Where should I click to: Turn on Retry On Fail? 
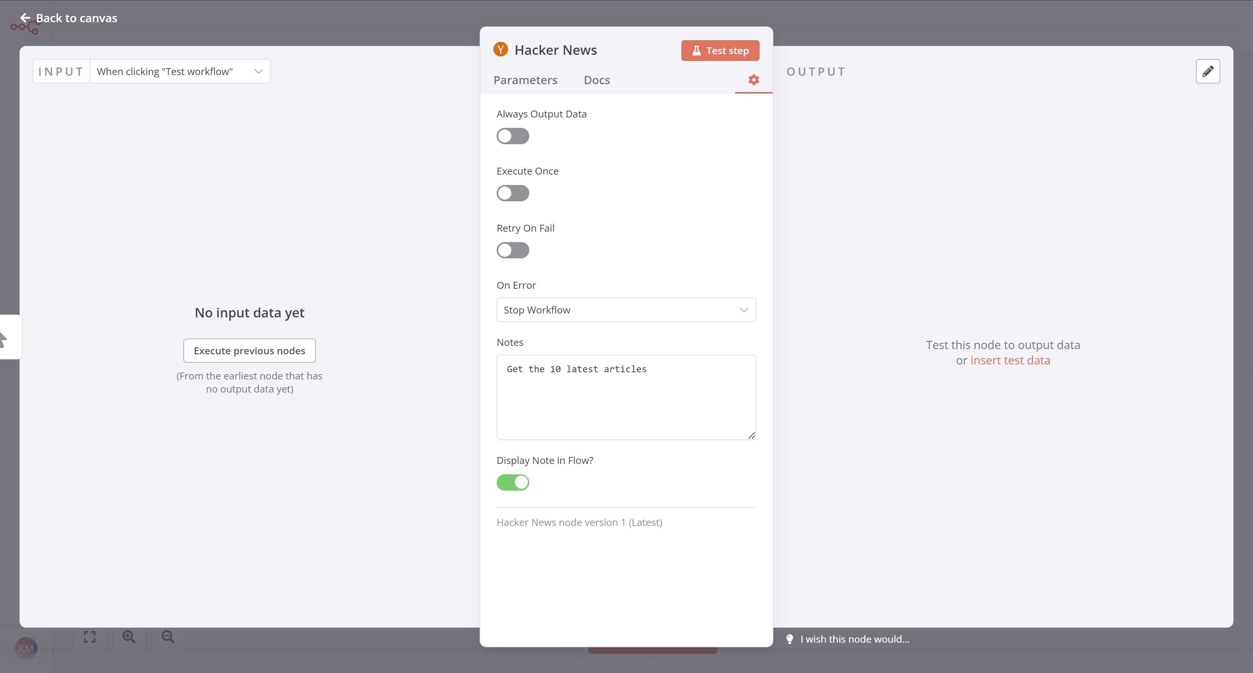[x=512, y=250]
